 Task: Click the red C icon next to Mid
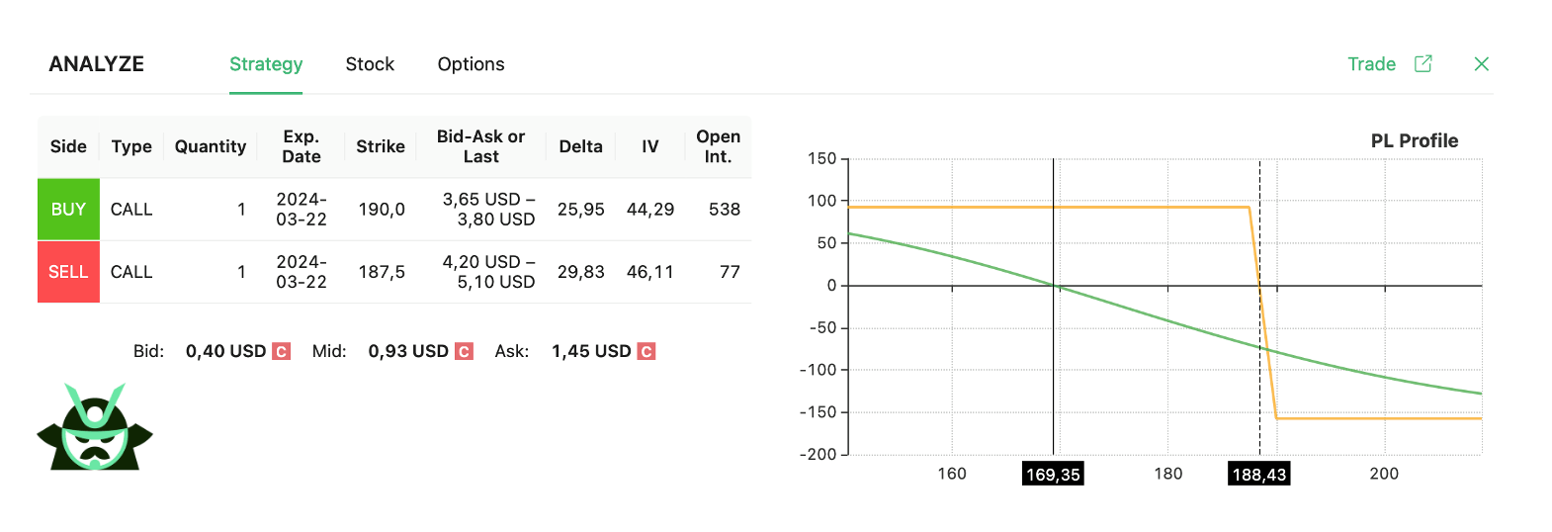click(x=464, y=351)
